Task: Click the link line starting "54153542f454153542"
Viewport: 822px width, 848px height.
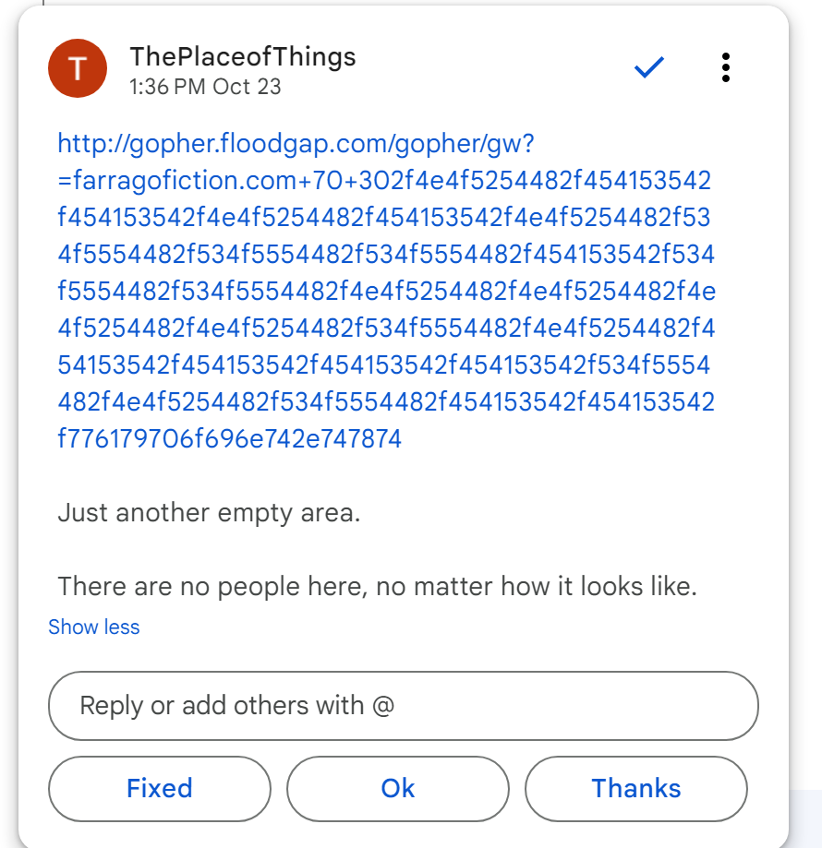Action: coord(384,364)
